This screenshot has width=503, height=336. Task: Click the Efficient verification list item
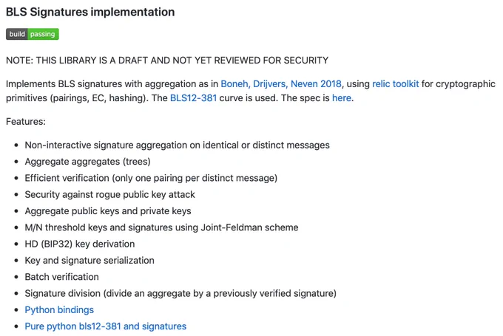pos(151,178)
